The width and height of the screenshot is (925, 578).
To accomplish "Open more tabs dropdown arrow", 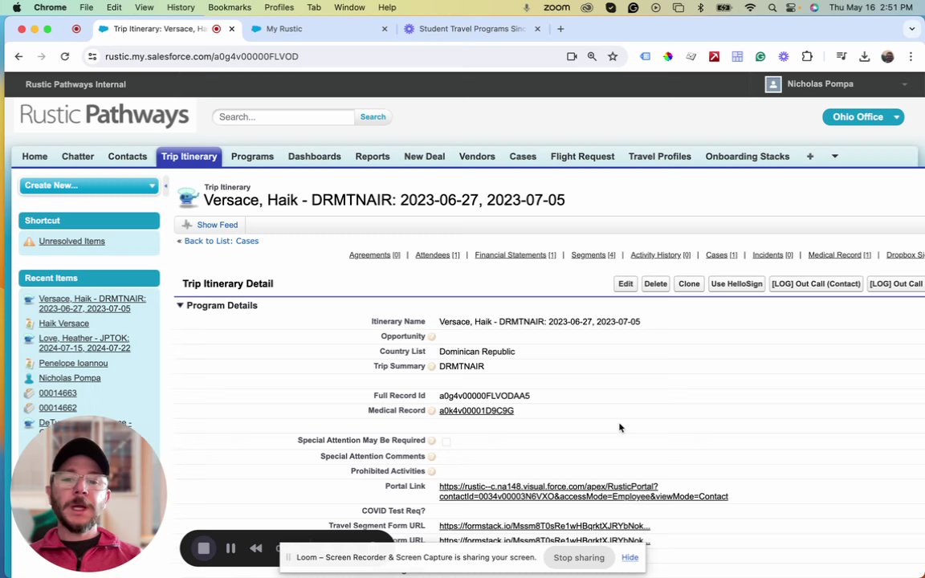I will pos(835,157).
